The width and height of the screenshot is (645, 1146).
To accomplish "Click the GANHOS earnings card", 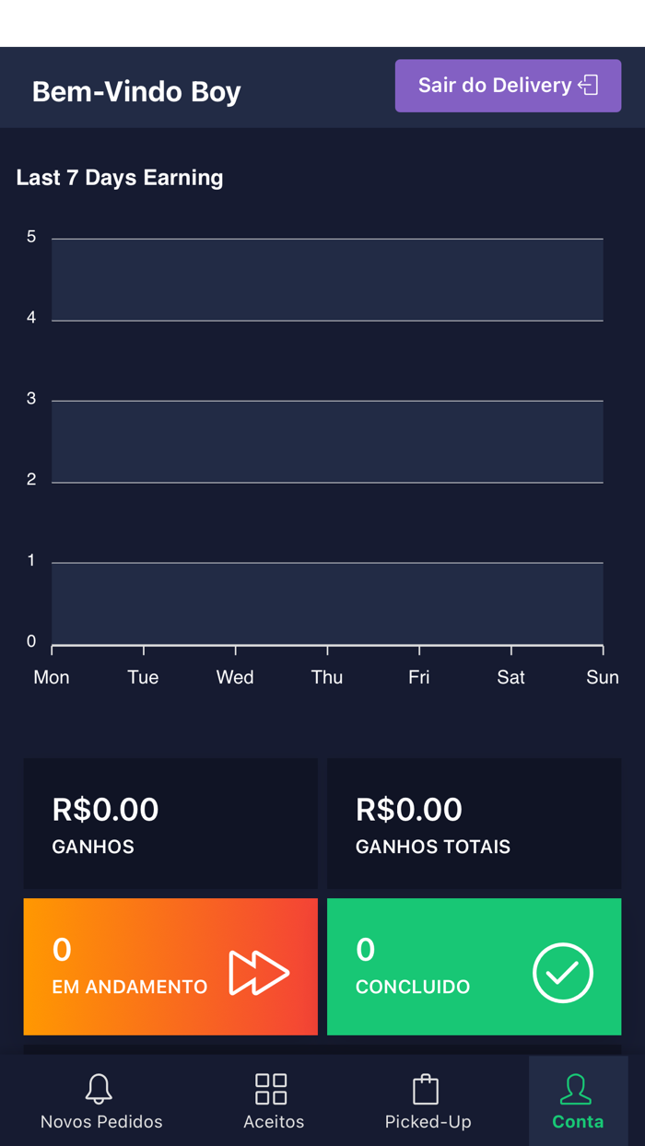I will click(x=170, y=823).
